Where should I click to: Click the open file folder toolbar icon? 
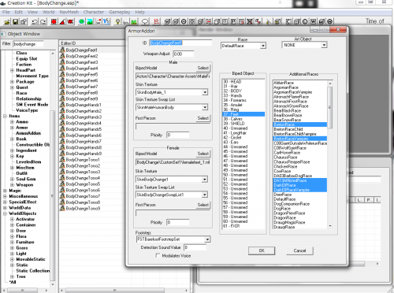(7, 21)
